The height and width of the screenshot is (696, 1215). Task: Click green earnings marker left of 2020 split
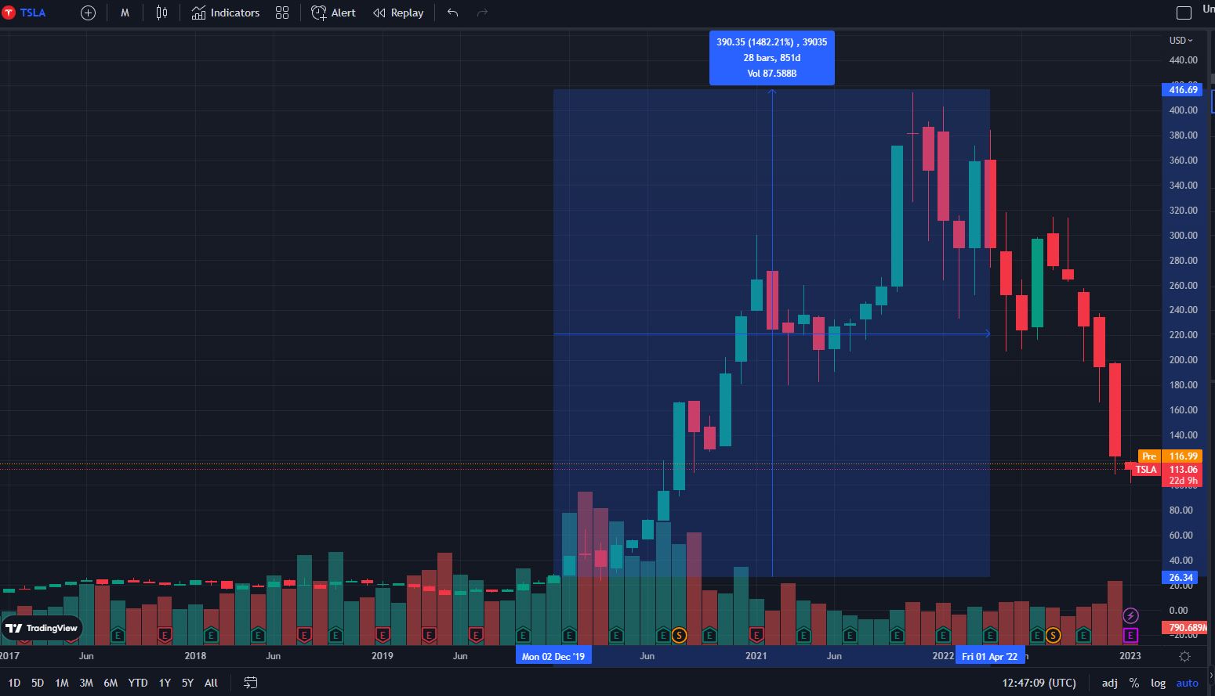(x=663, y=635)
